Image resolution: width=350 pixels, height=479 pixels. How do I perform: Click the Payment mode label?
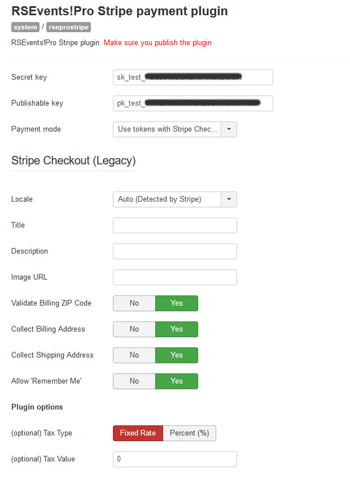point(36,129)
